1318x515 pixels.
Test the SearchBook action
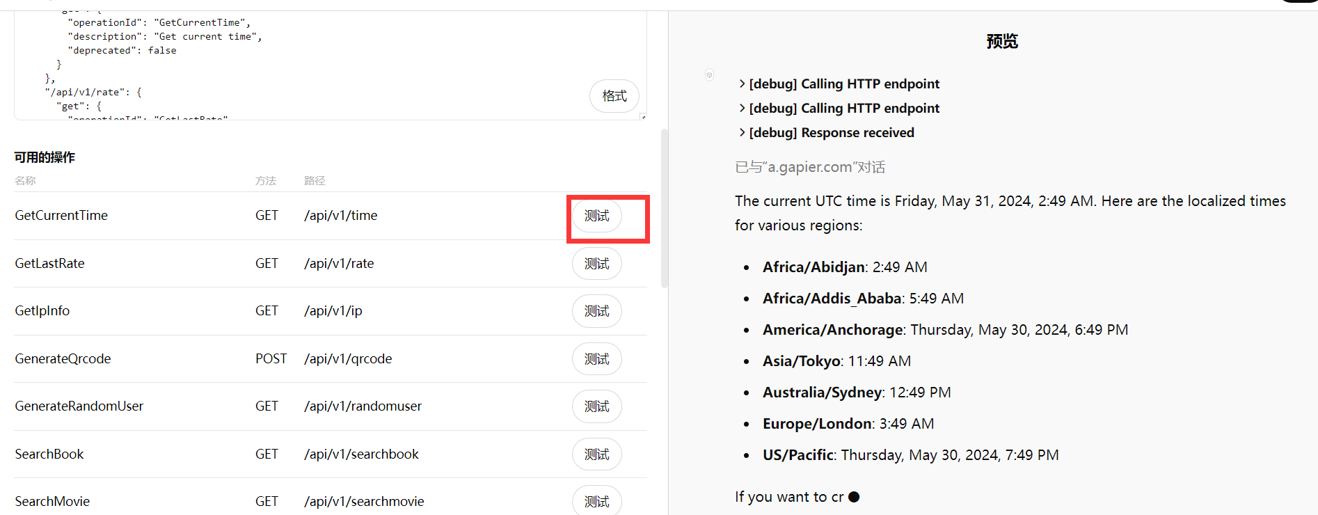596,454
